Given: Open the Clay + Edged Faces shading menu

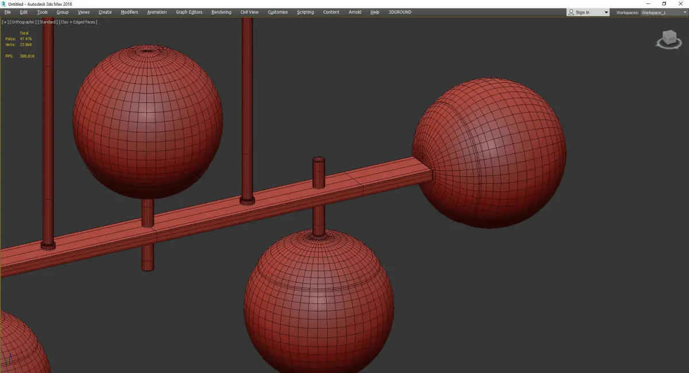Looking at the screenshot, I should click(78, 22).
